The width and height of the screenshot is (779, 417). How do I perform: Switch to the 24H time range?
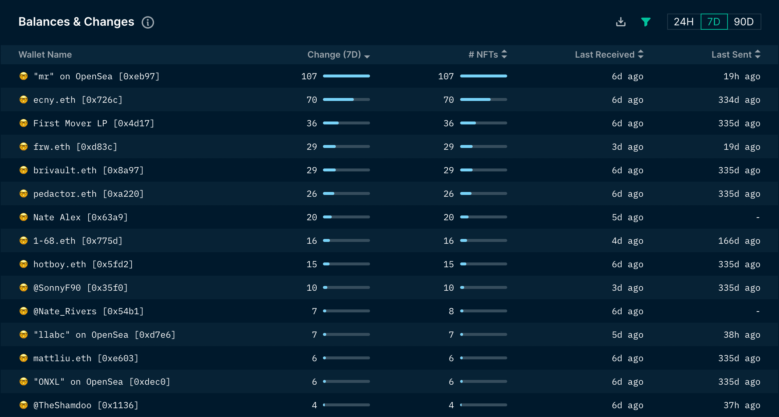tap(683, 22)
